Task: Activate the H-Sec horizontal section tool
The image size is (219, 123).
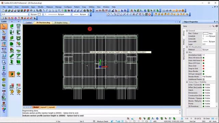Action: [18, 74]
